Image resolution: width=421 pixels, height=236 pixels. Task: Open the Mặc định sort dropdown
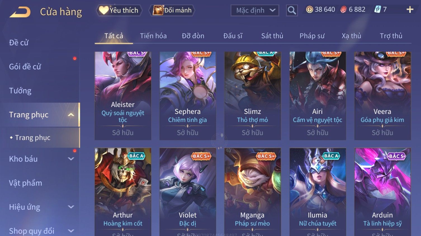point(255,10)
